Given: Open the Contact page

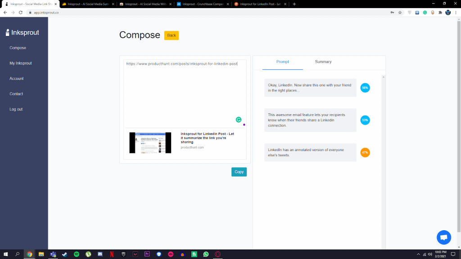Looking at the screenshot, I should pos(16,94).
